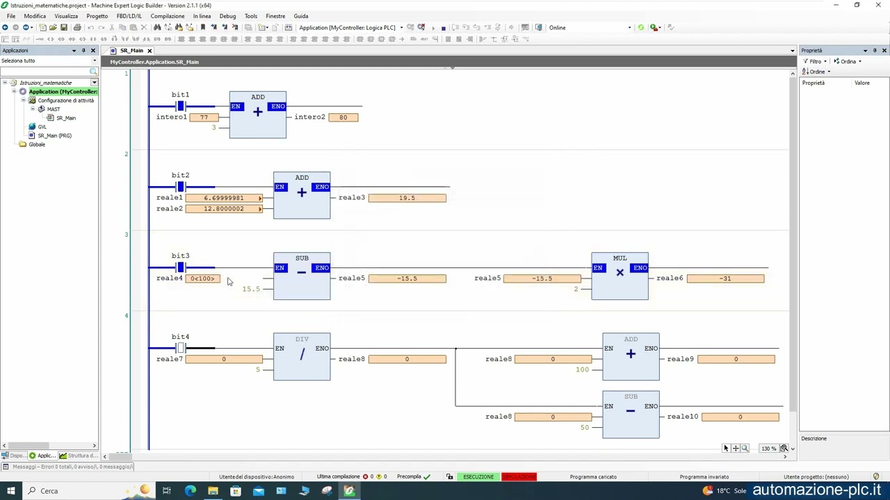890x500 pixels.
Task: Click the Undo arrow icon
Action: [90, 28]
